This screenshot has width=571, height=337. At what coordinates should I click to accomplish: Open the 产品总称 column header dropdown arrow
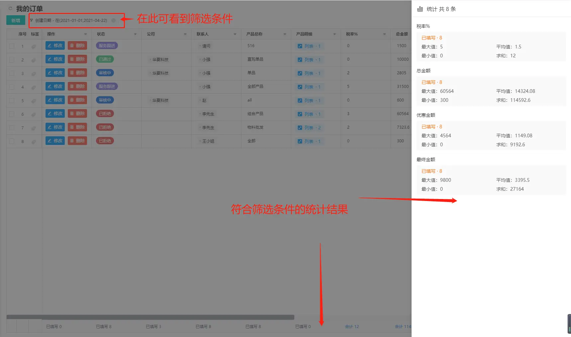click(285, 34)
